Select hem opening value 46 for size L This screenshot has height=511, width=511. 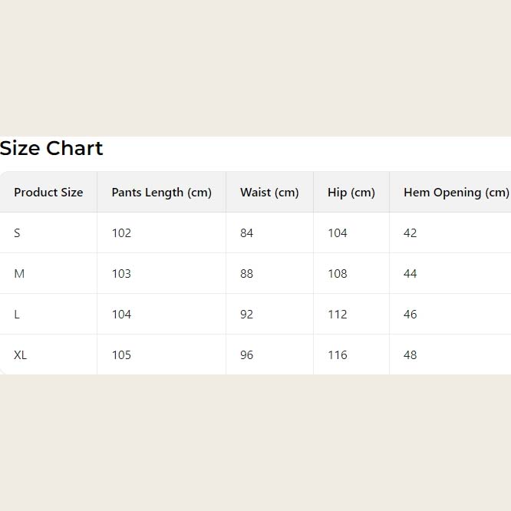coord(410,315)
